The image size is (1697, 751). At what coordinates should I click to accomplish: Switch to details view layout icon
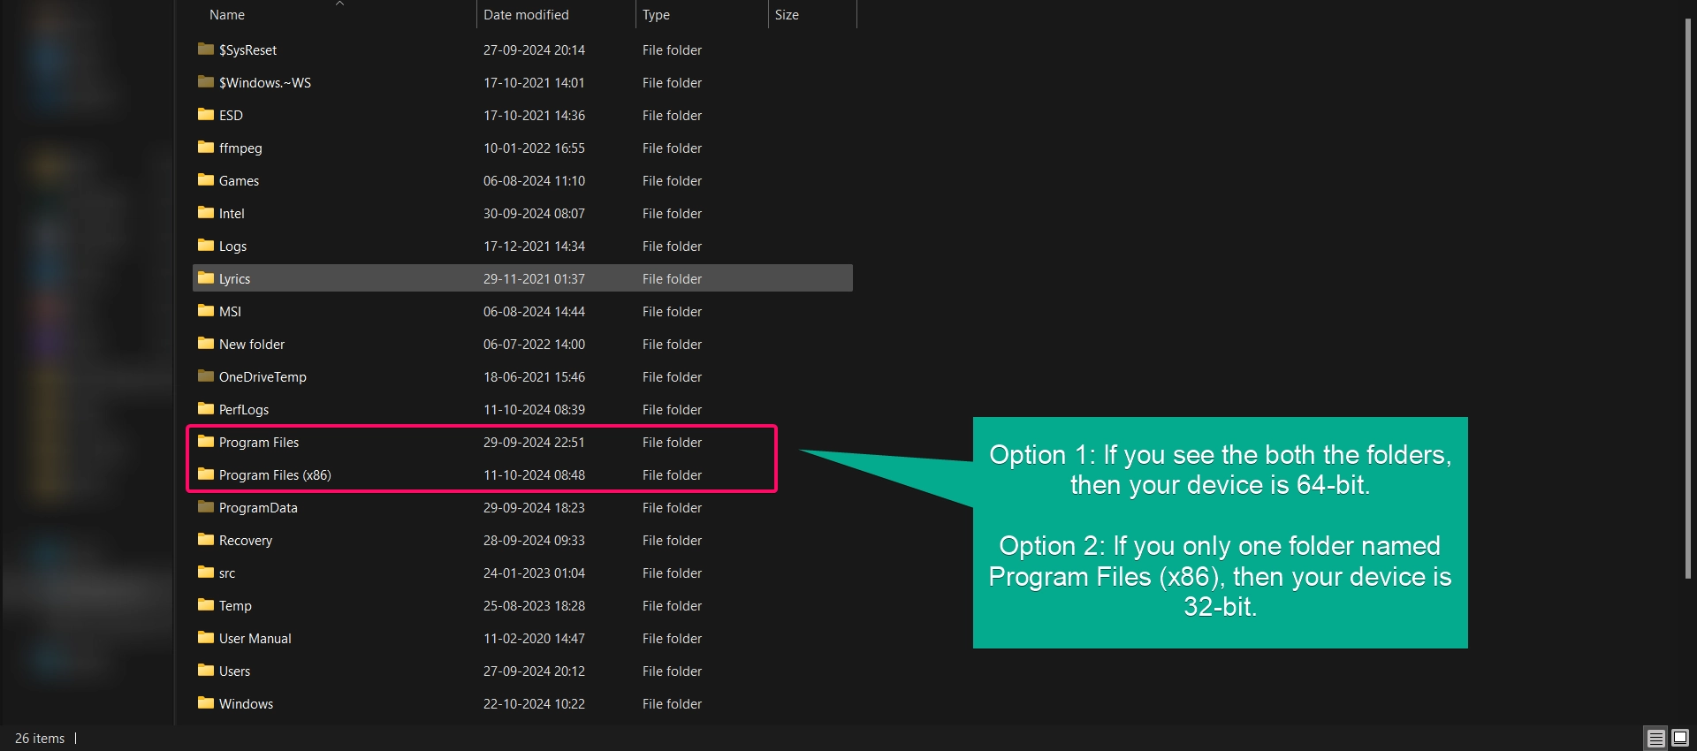[1655, 738]
